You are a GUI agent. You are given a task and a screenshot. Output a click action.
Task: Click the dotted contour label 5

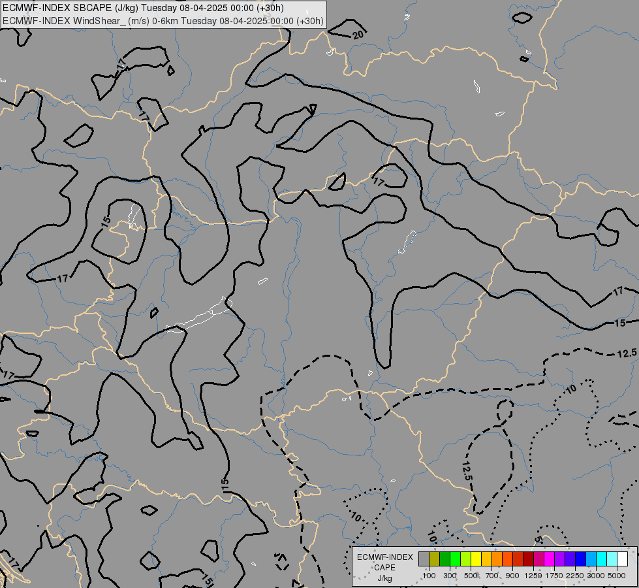538,540
